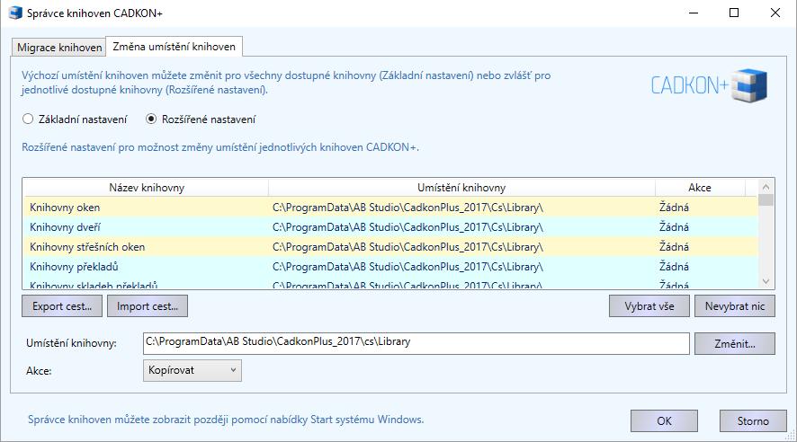Sort by Název knihovny column header
The image size is (797, 442).
[x=147, y=188]
